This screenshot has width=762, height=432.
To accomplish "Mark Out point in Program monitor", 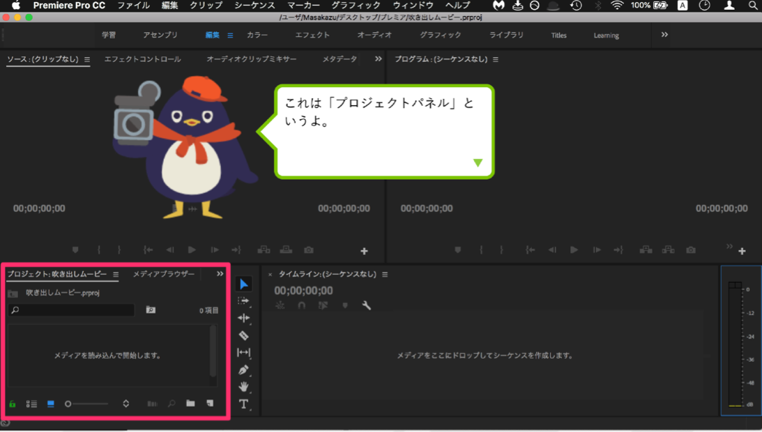I will [x=501, y=250].
